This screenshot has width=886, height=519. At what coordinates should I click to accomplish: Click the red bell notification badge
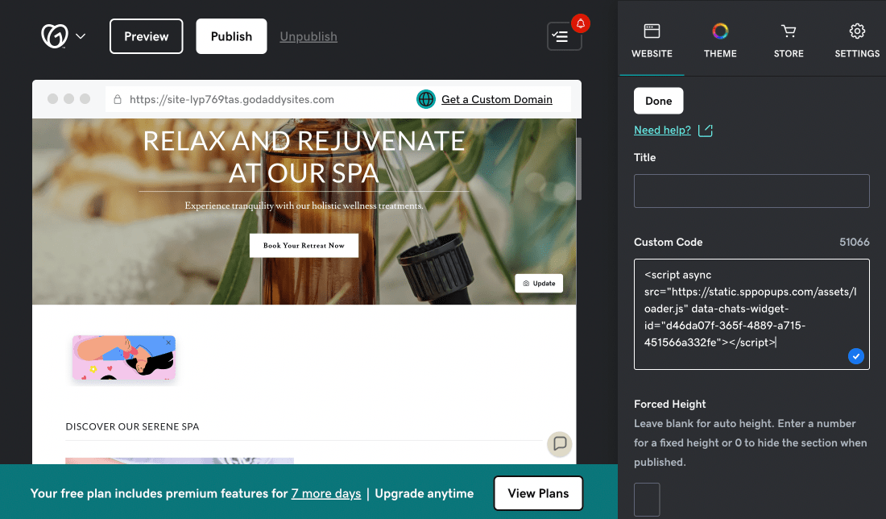(x=580, y=23)
